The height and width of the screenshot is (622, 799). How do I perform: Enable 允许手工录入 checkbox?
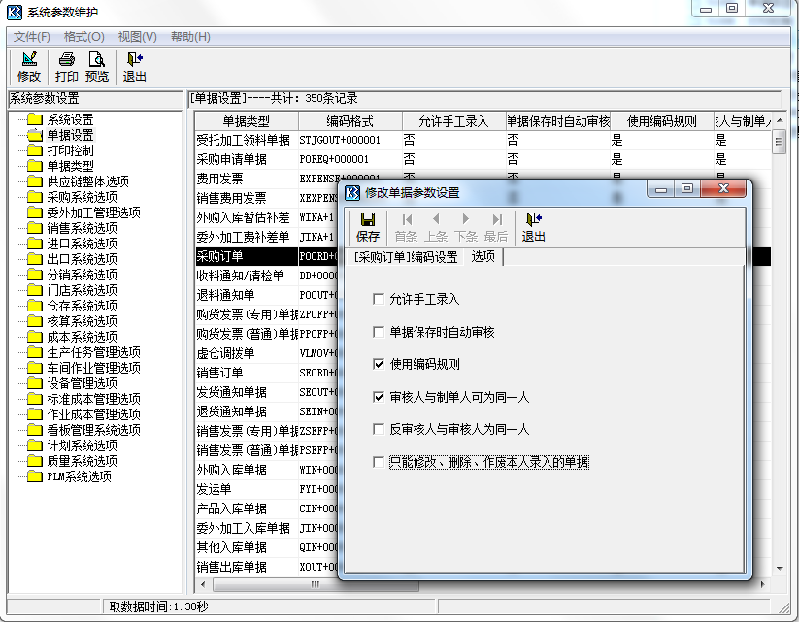pos(378,300)
